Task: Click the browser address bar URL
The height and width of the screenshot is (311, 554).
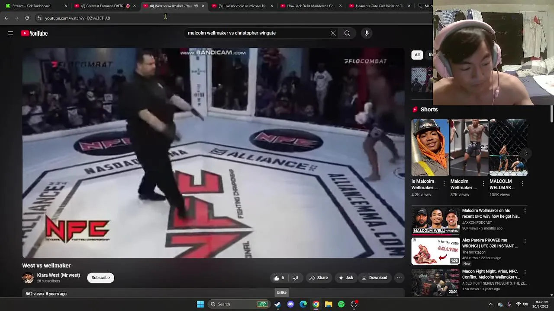Action: pos(77,18)
